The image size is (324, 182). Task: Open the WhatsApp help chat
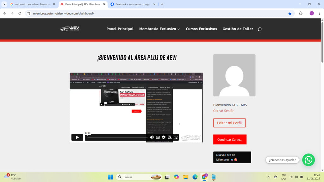(308, 160)
